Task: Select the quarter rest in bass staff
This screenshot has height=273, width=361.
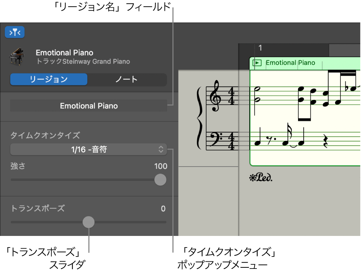Action: point(325,141)
